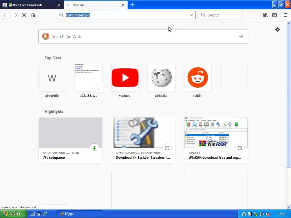Viewport: 291px width, 218px height.
Task: Focus the Search the Web box
Action: click(143, 36)
